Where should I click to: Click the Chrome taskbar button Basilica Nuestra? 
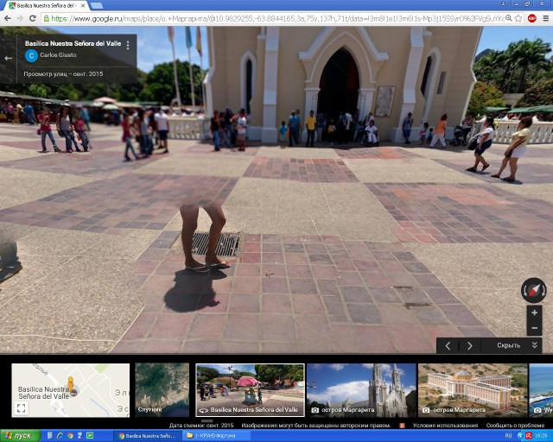(x=147, y=436)
